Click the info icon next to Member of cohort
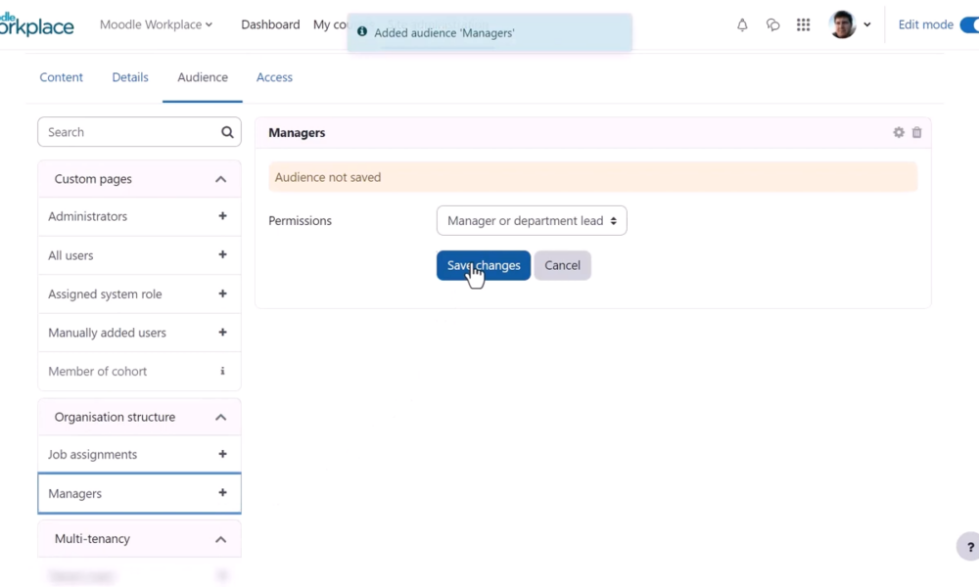Viewport: 979px width, 587px height. pos(222,371)
